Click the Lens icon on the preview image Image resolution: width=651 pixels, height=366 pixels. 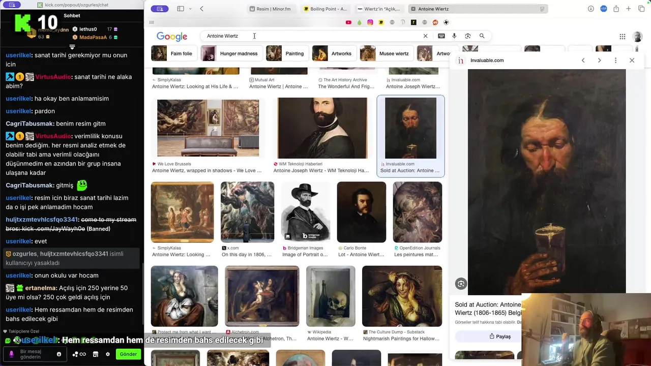pyautogui.click(x=461, y=284)
